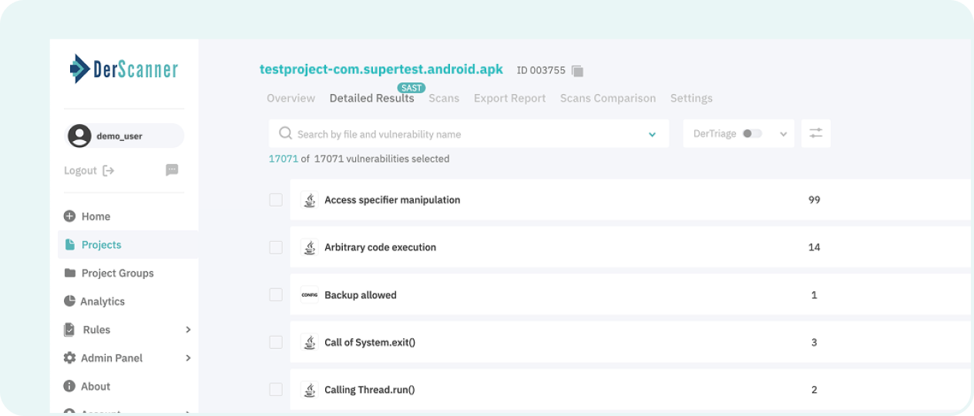974x416 pixels.
Task: Click the Java icon beside Arbitrary code execution
Action: click(309, 247)
